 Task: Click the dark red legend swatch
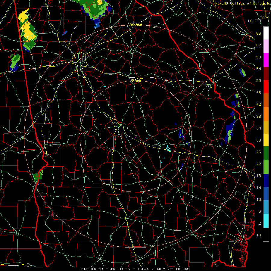tap(266, 73)
